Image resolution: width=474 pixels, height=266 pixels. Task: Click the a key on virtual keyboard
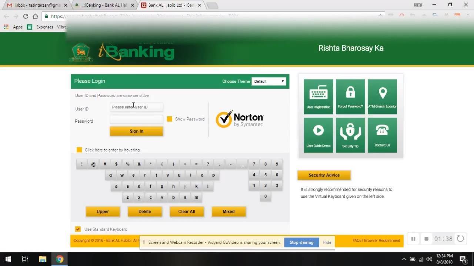coord(116,186)
